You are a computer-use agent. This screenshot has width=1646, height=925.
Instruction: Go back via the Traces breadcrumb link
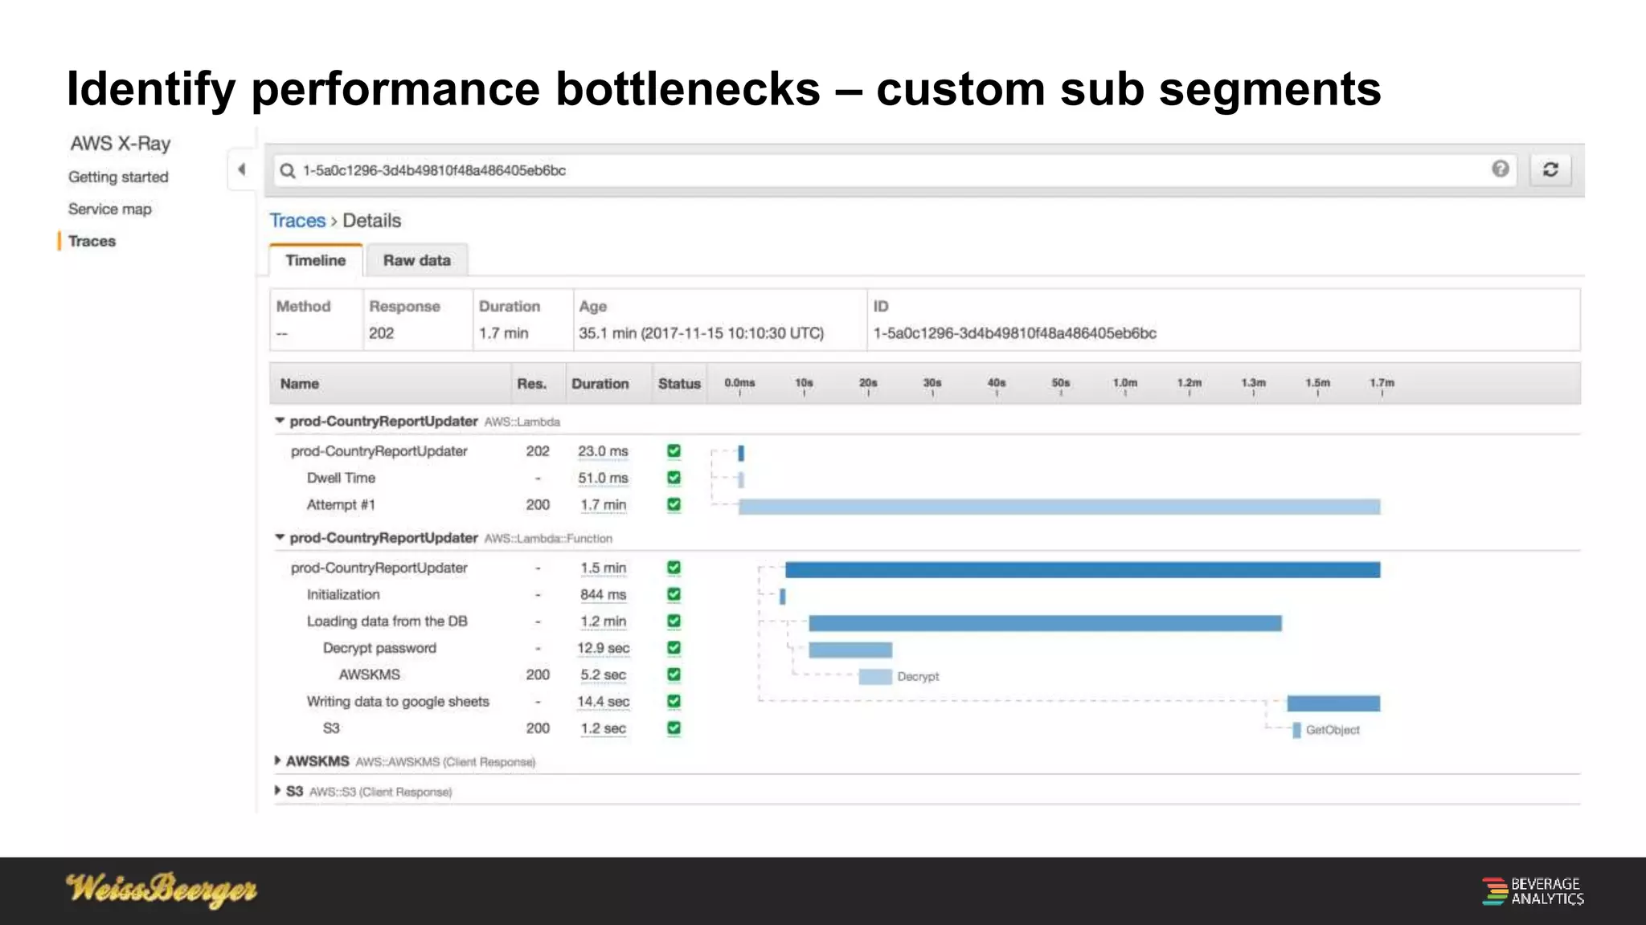coord(297,221)
